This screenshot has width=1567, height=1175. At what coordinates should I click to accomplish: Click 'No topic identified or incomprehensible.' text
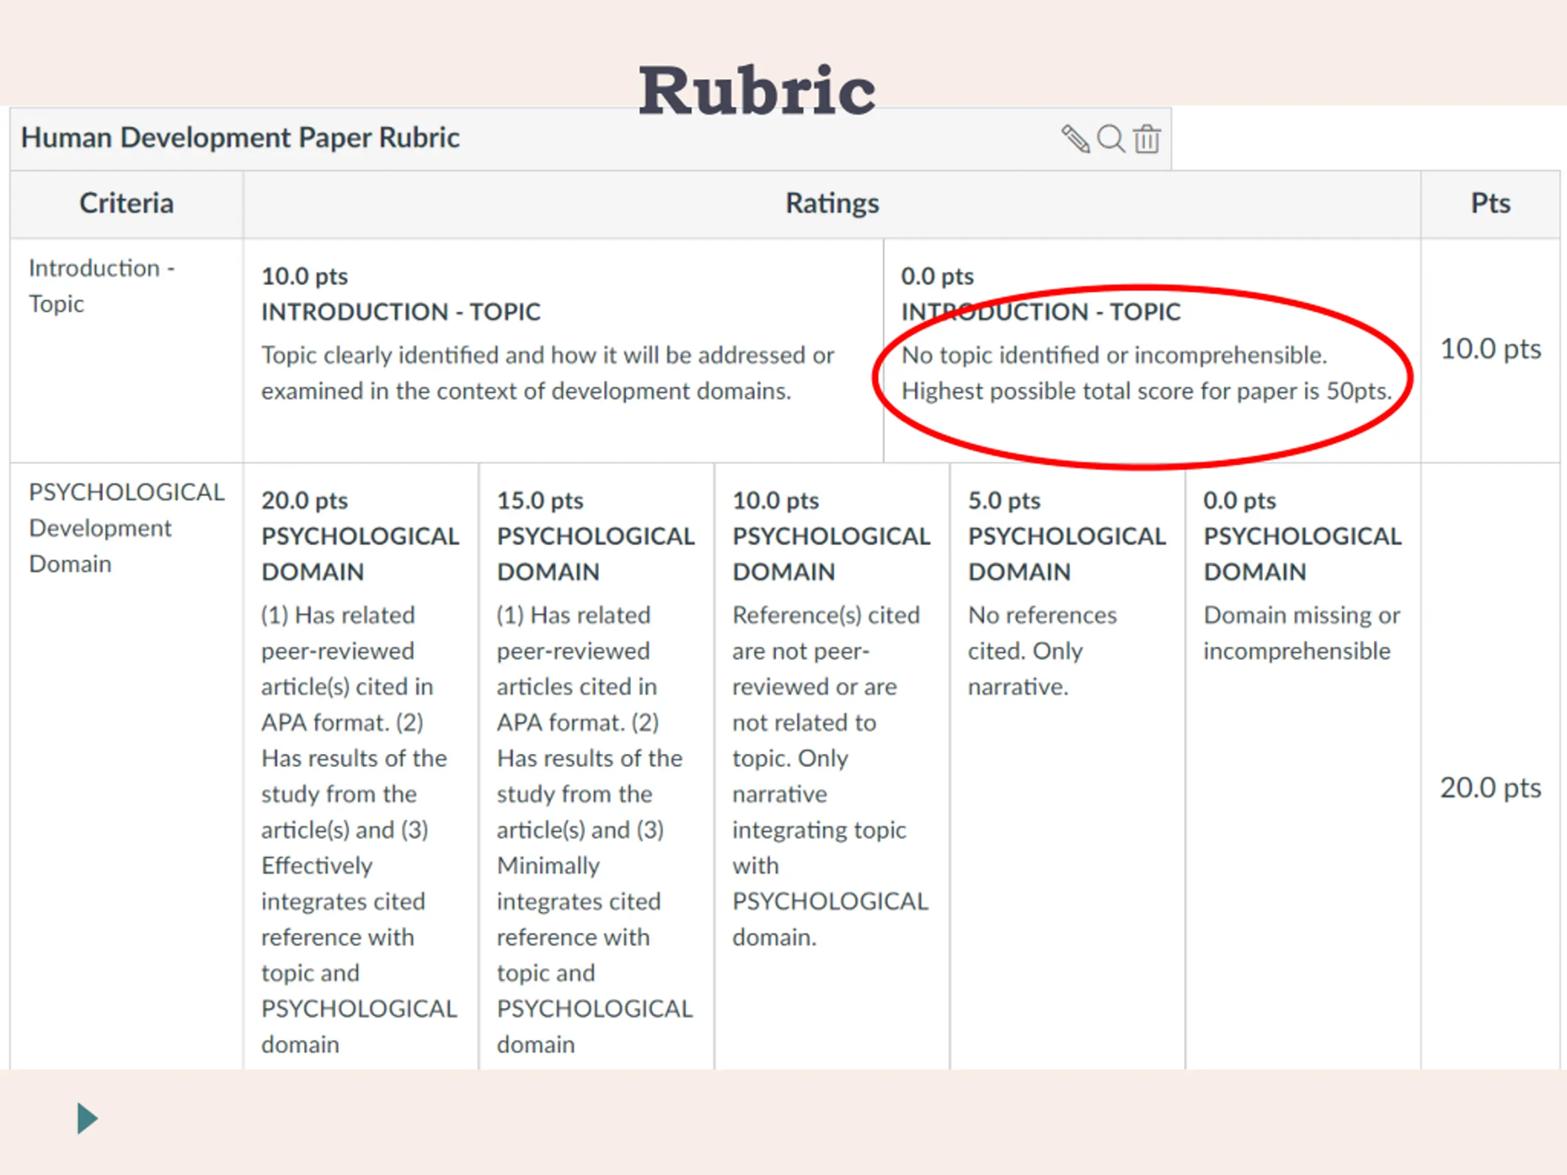click(1114, 355)
